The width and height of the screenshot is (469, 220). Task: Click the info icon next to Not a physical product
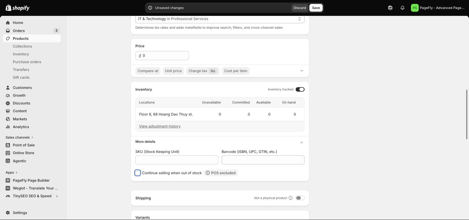point(290,198)
